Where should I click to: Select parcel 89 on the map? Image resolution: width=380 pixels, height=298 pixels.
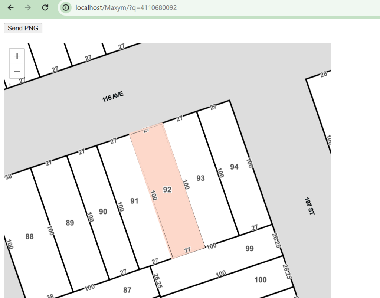(x=69, y=223)
